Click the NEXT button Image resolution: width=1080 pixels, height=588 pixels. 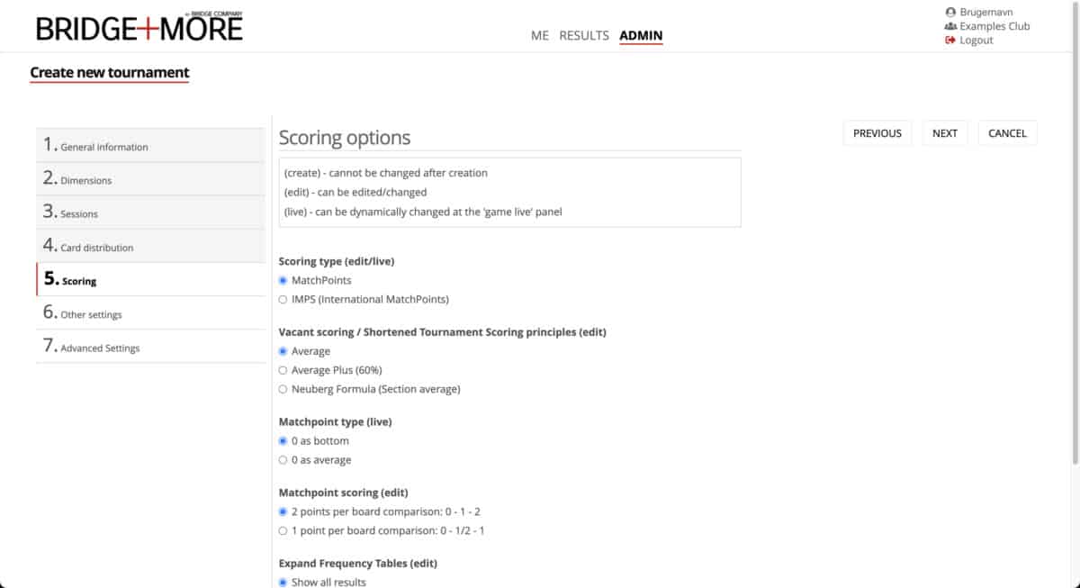coord(945,133)
